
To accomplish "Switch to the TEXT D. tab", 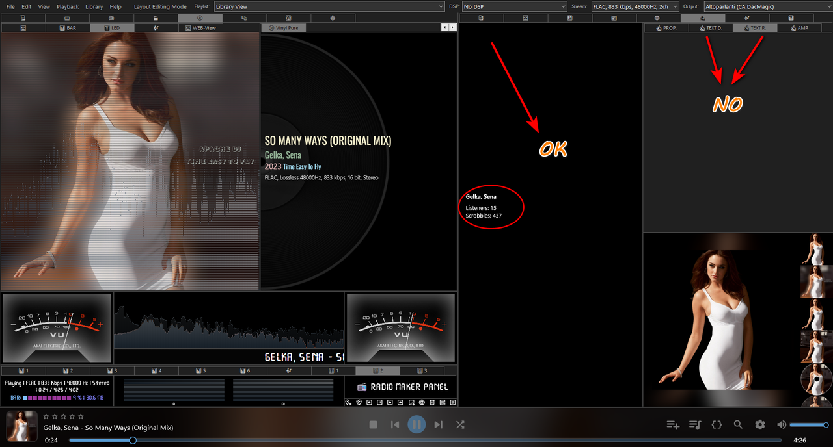I will pos(711,28).
